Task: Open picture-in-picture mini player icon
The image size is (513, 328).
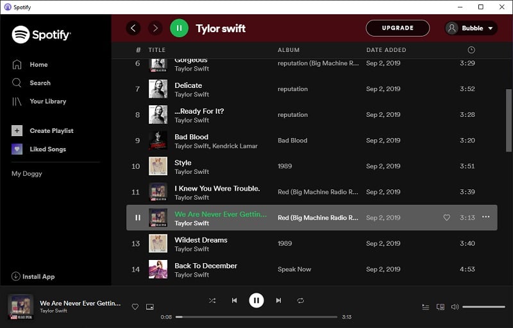Action: click(150, 307)
